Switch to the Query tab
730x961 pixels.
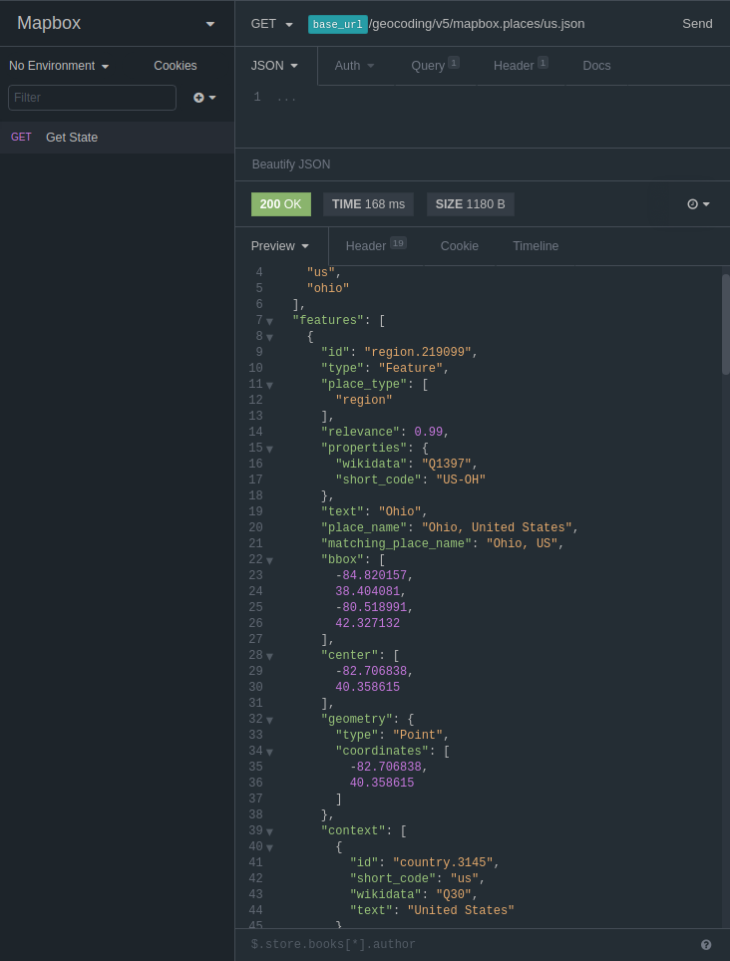tap(435, 65)
